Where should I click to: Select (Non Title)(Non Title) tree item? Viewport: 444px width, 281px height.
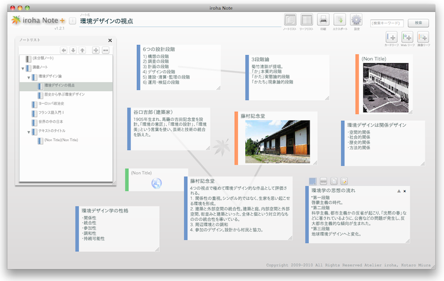pos(66,140)
